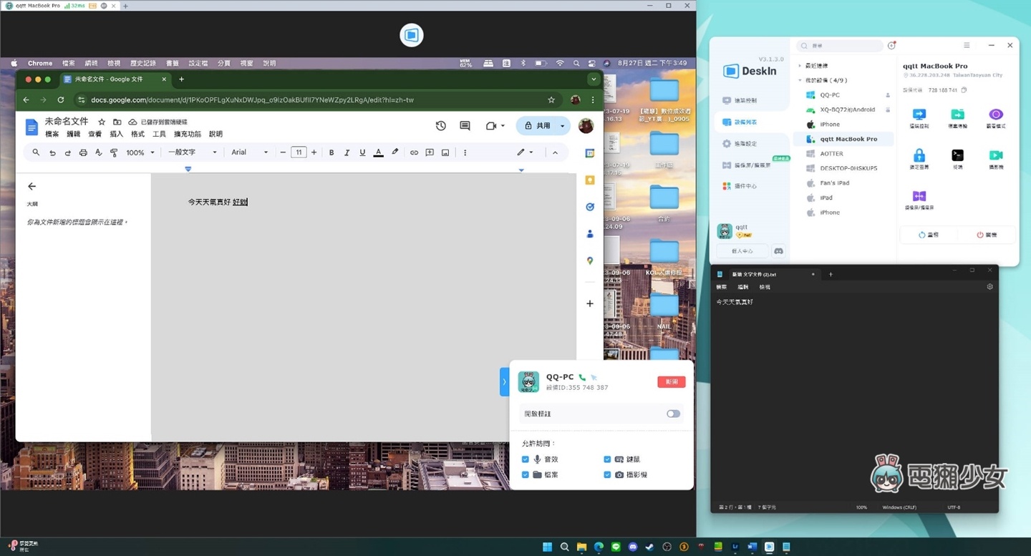Open the Chrome menu in macOS menu bar

[x=40, y=63]
